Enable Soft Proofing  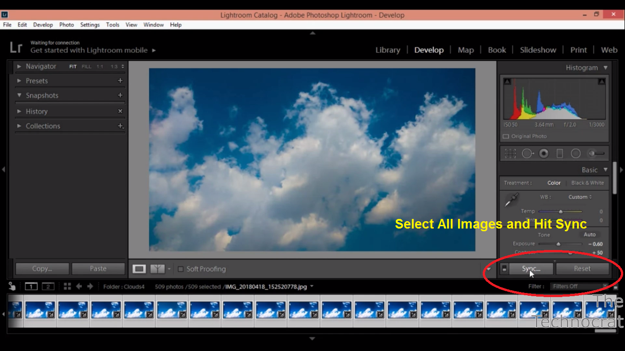(181, 269)
